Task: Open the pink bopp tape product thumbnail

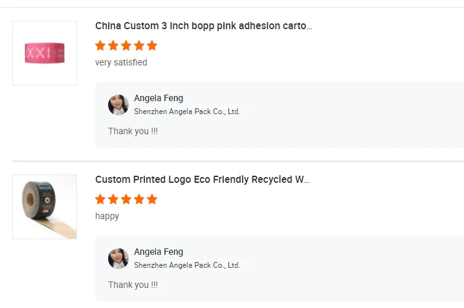Action: tap(45, 53)
